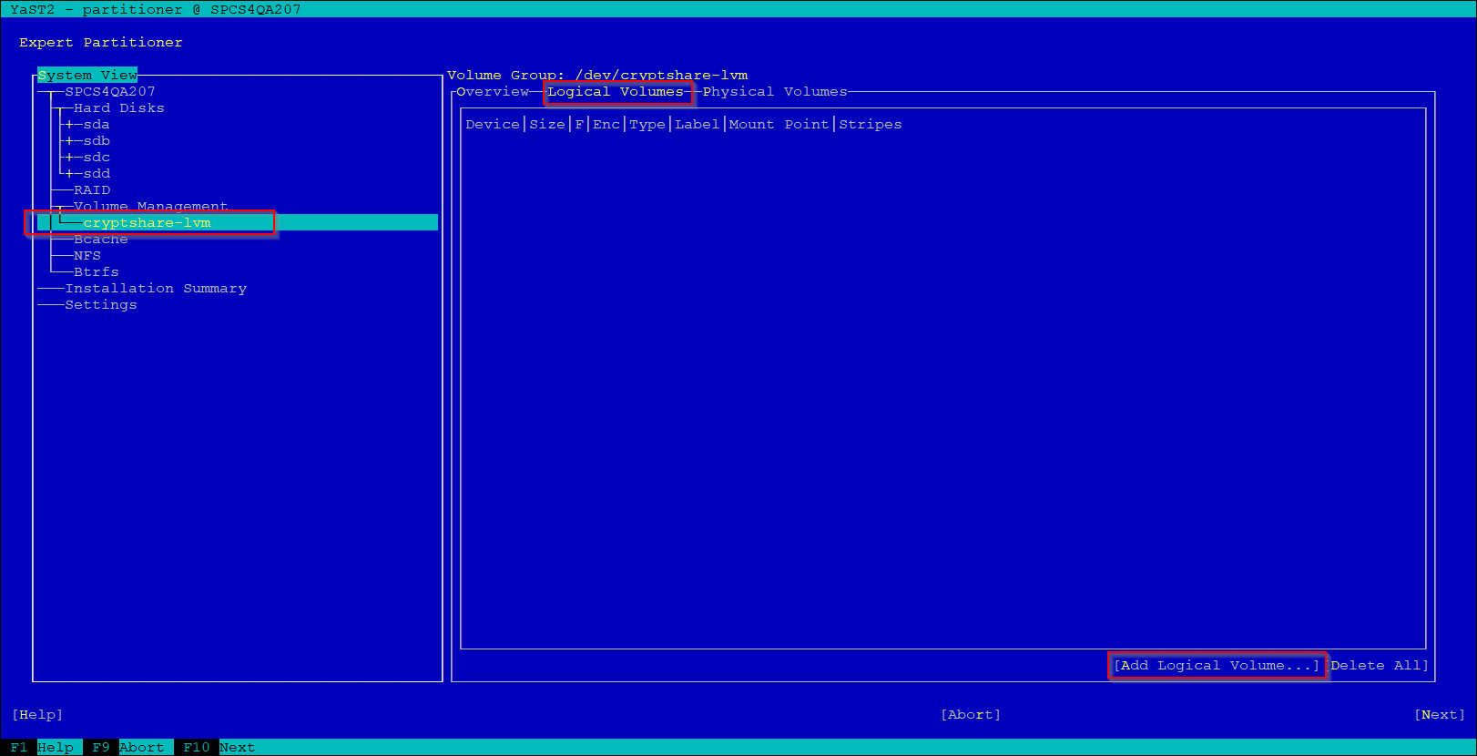The height and width of the screenshot is (756, 1477).
Task: Click the Label column header
Action: pos(698,125)
